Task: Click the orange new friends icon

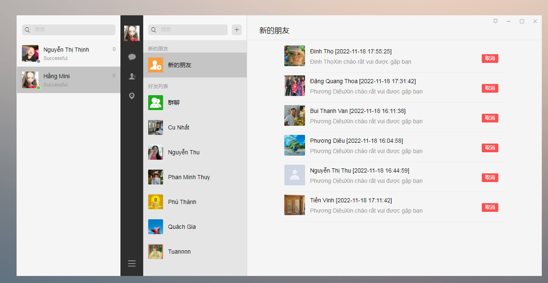Action: (156, 65)
